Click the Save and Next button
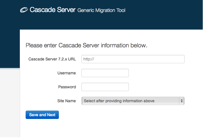Image resolution: width=203 pixels, height=139 pixels. pos(42,115)
